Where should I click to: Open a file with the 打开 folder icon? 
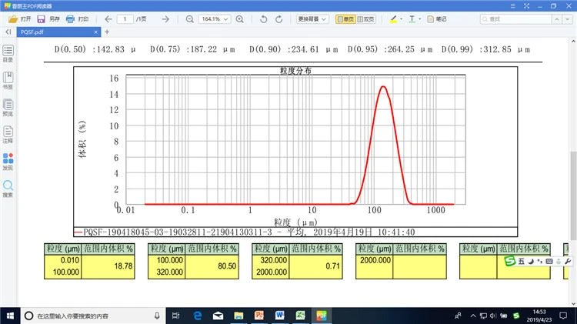click(x=19, y=18)
